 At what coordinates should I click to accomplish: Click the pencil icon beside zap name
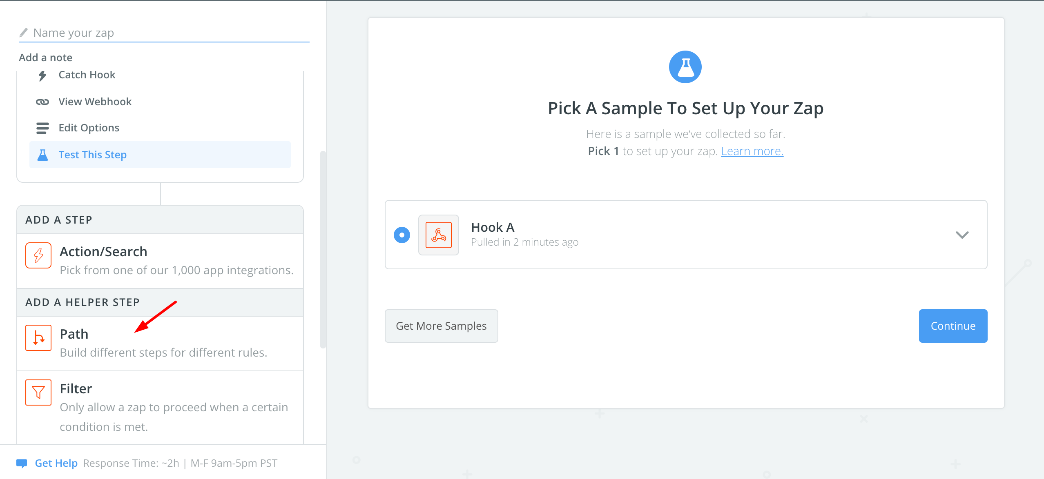pos(24,32)
